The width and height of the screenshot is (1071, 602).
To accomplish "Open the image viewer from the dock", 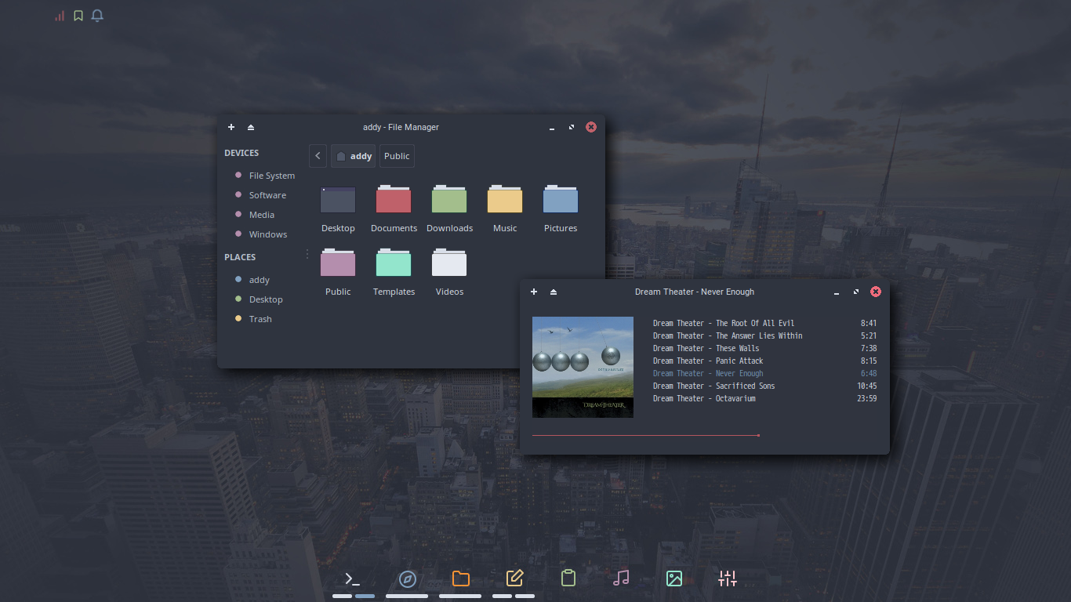I will 674,578.
